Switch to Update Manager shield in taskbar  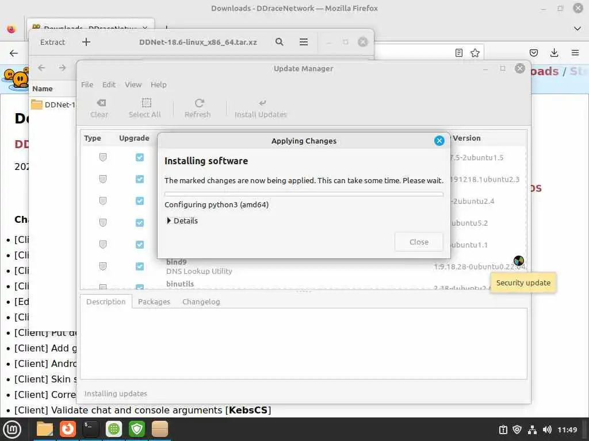137,429
